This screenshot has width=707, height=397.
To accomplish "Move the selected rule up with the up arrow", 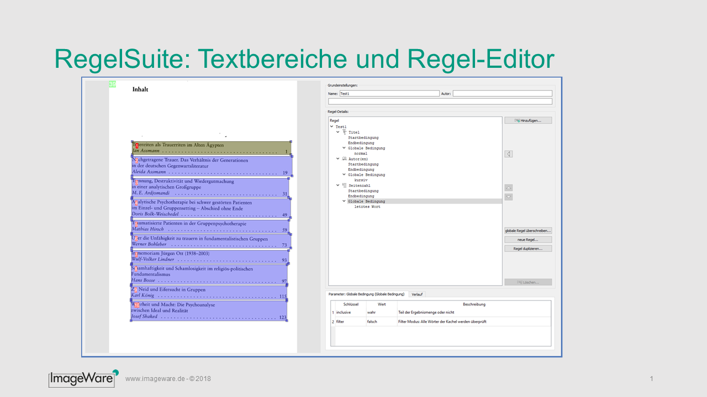I will point(509,187).
